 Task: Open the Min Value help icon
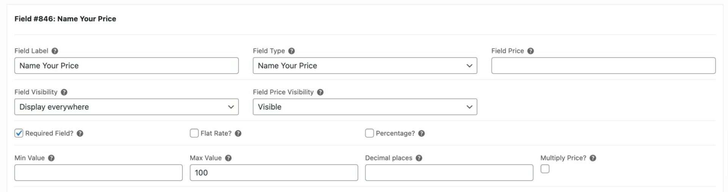coord(52,158)
